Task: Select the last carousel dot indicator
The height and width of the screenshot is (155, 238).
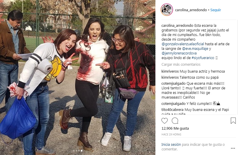Action: click(x=81, y=151)
